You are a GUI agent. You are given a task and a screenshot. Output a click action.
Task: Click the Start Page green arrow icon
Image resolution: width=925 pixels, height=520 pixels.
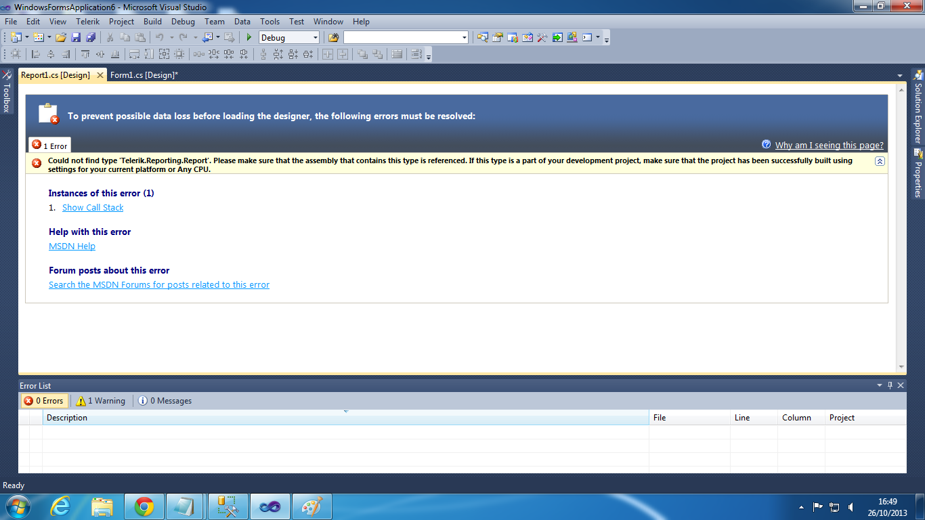557,38
